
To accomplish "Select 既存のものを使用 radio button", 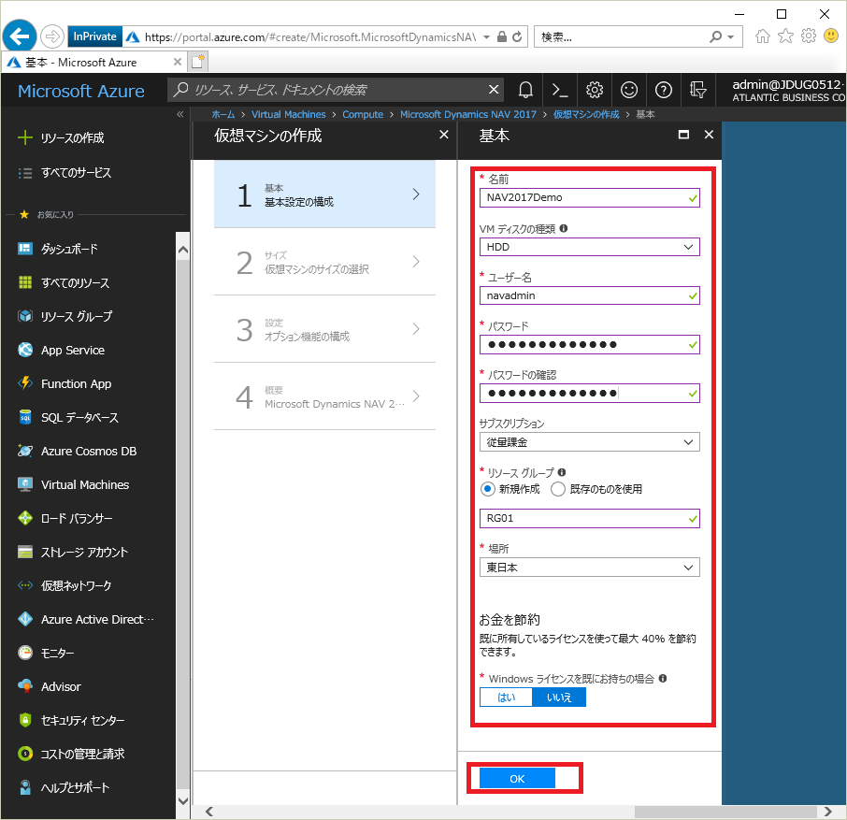I will (x=558, y=489).
